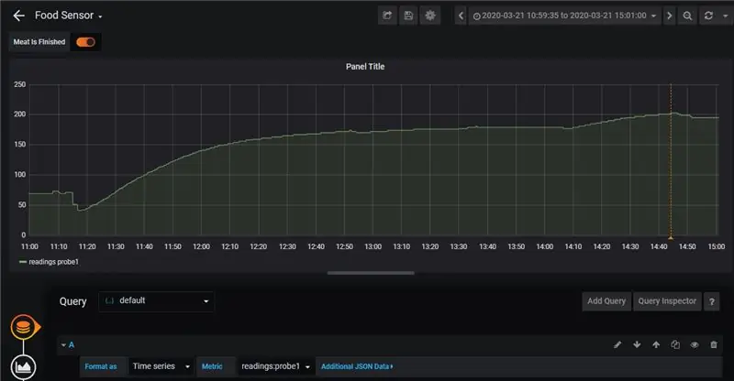Click the Metric label
The image size is (734, 381).
pos(212,366)
